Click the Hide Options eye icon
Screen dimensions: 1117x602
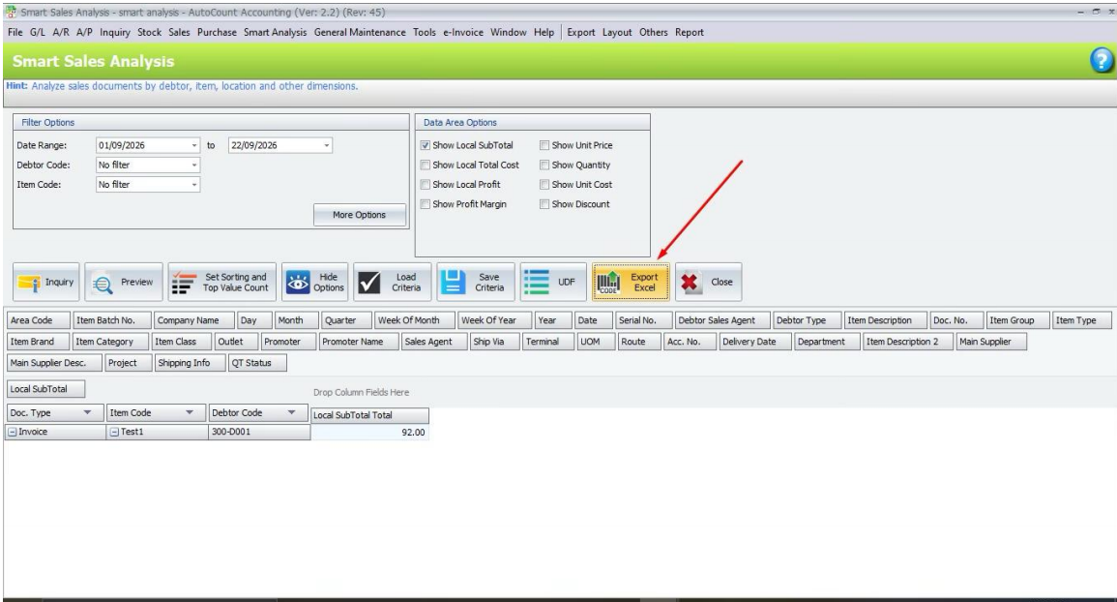point(297,283)
